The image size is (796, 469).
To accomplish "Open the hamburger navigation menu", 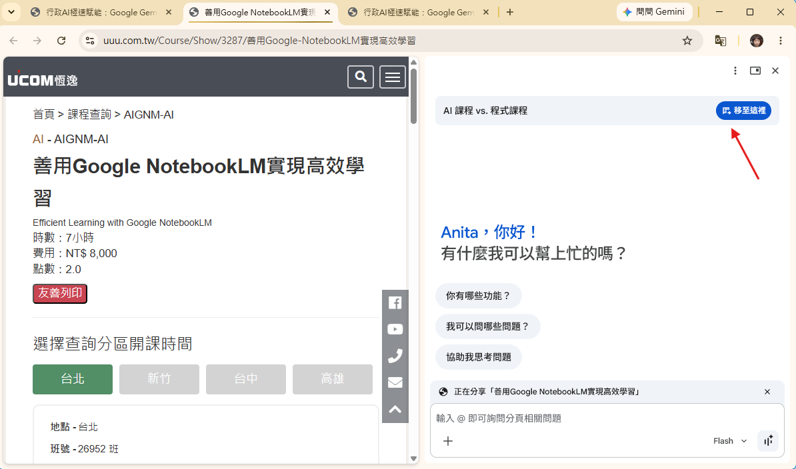I will point(393,77).
